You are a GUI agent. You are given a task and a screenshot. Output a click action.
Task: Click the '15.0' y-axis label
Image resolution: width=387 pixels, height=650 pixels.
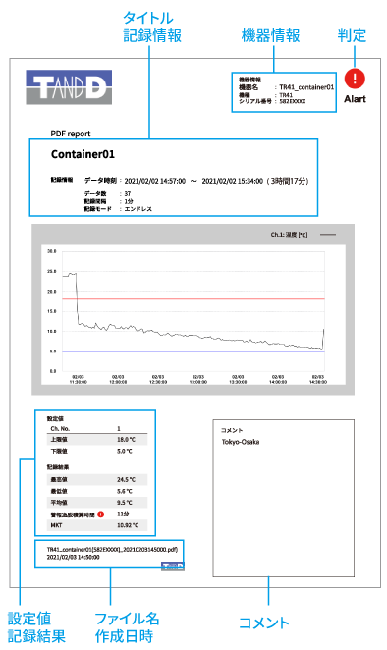(x=52, y=311)
